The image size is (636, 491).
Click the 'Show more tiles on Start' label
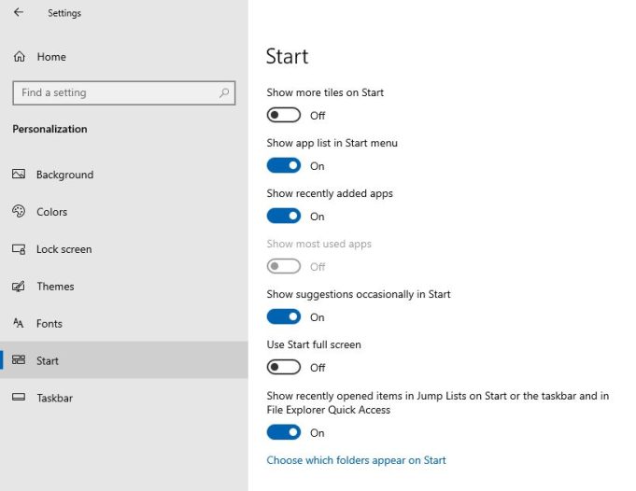(x=325, y=92)
